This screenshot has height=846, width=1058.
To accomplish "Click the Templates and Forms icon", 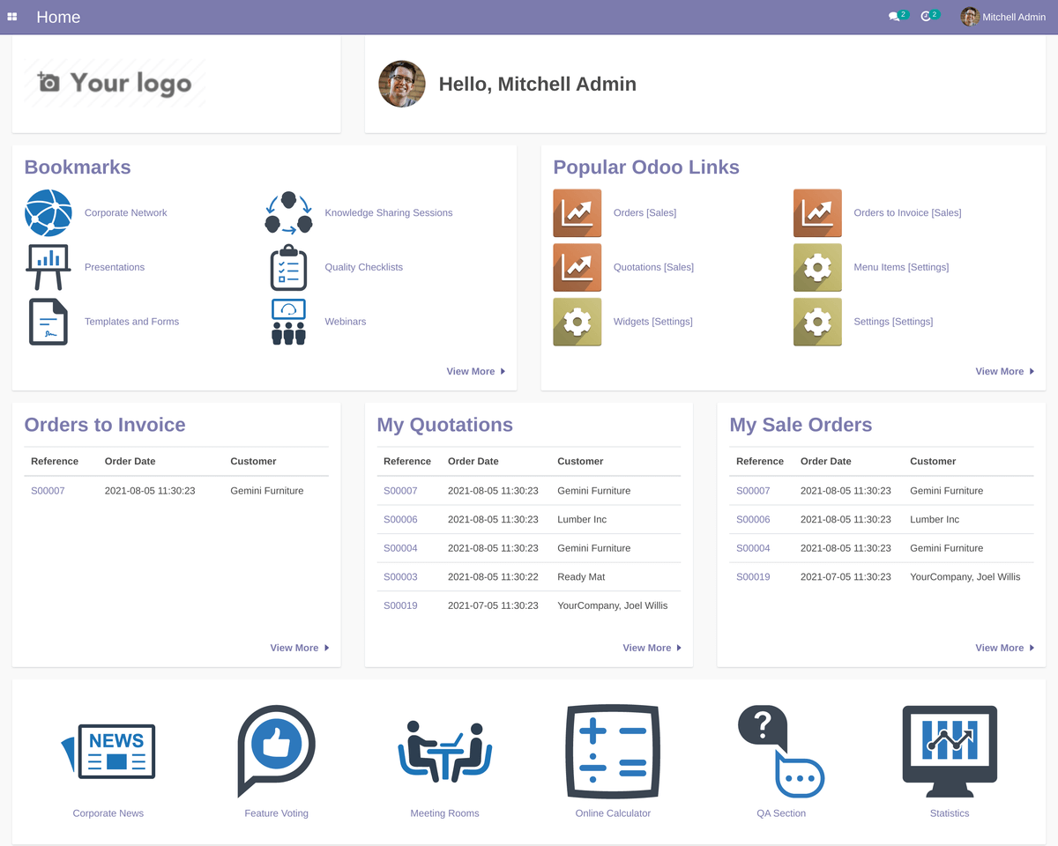I will 48,322.
